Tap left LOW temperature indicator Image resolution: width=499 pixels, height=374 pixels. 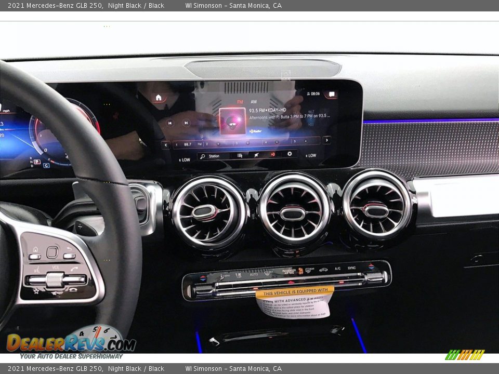tap(185, 160)
